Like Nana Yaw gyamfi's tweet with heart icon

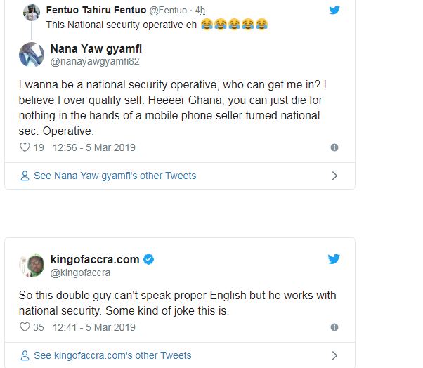(24, 147)
